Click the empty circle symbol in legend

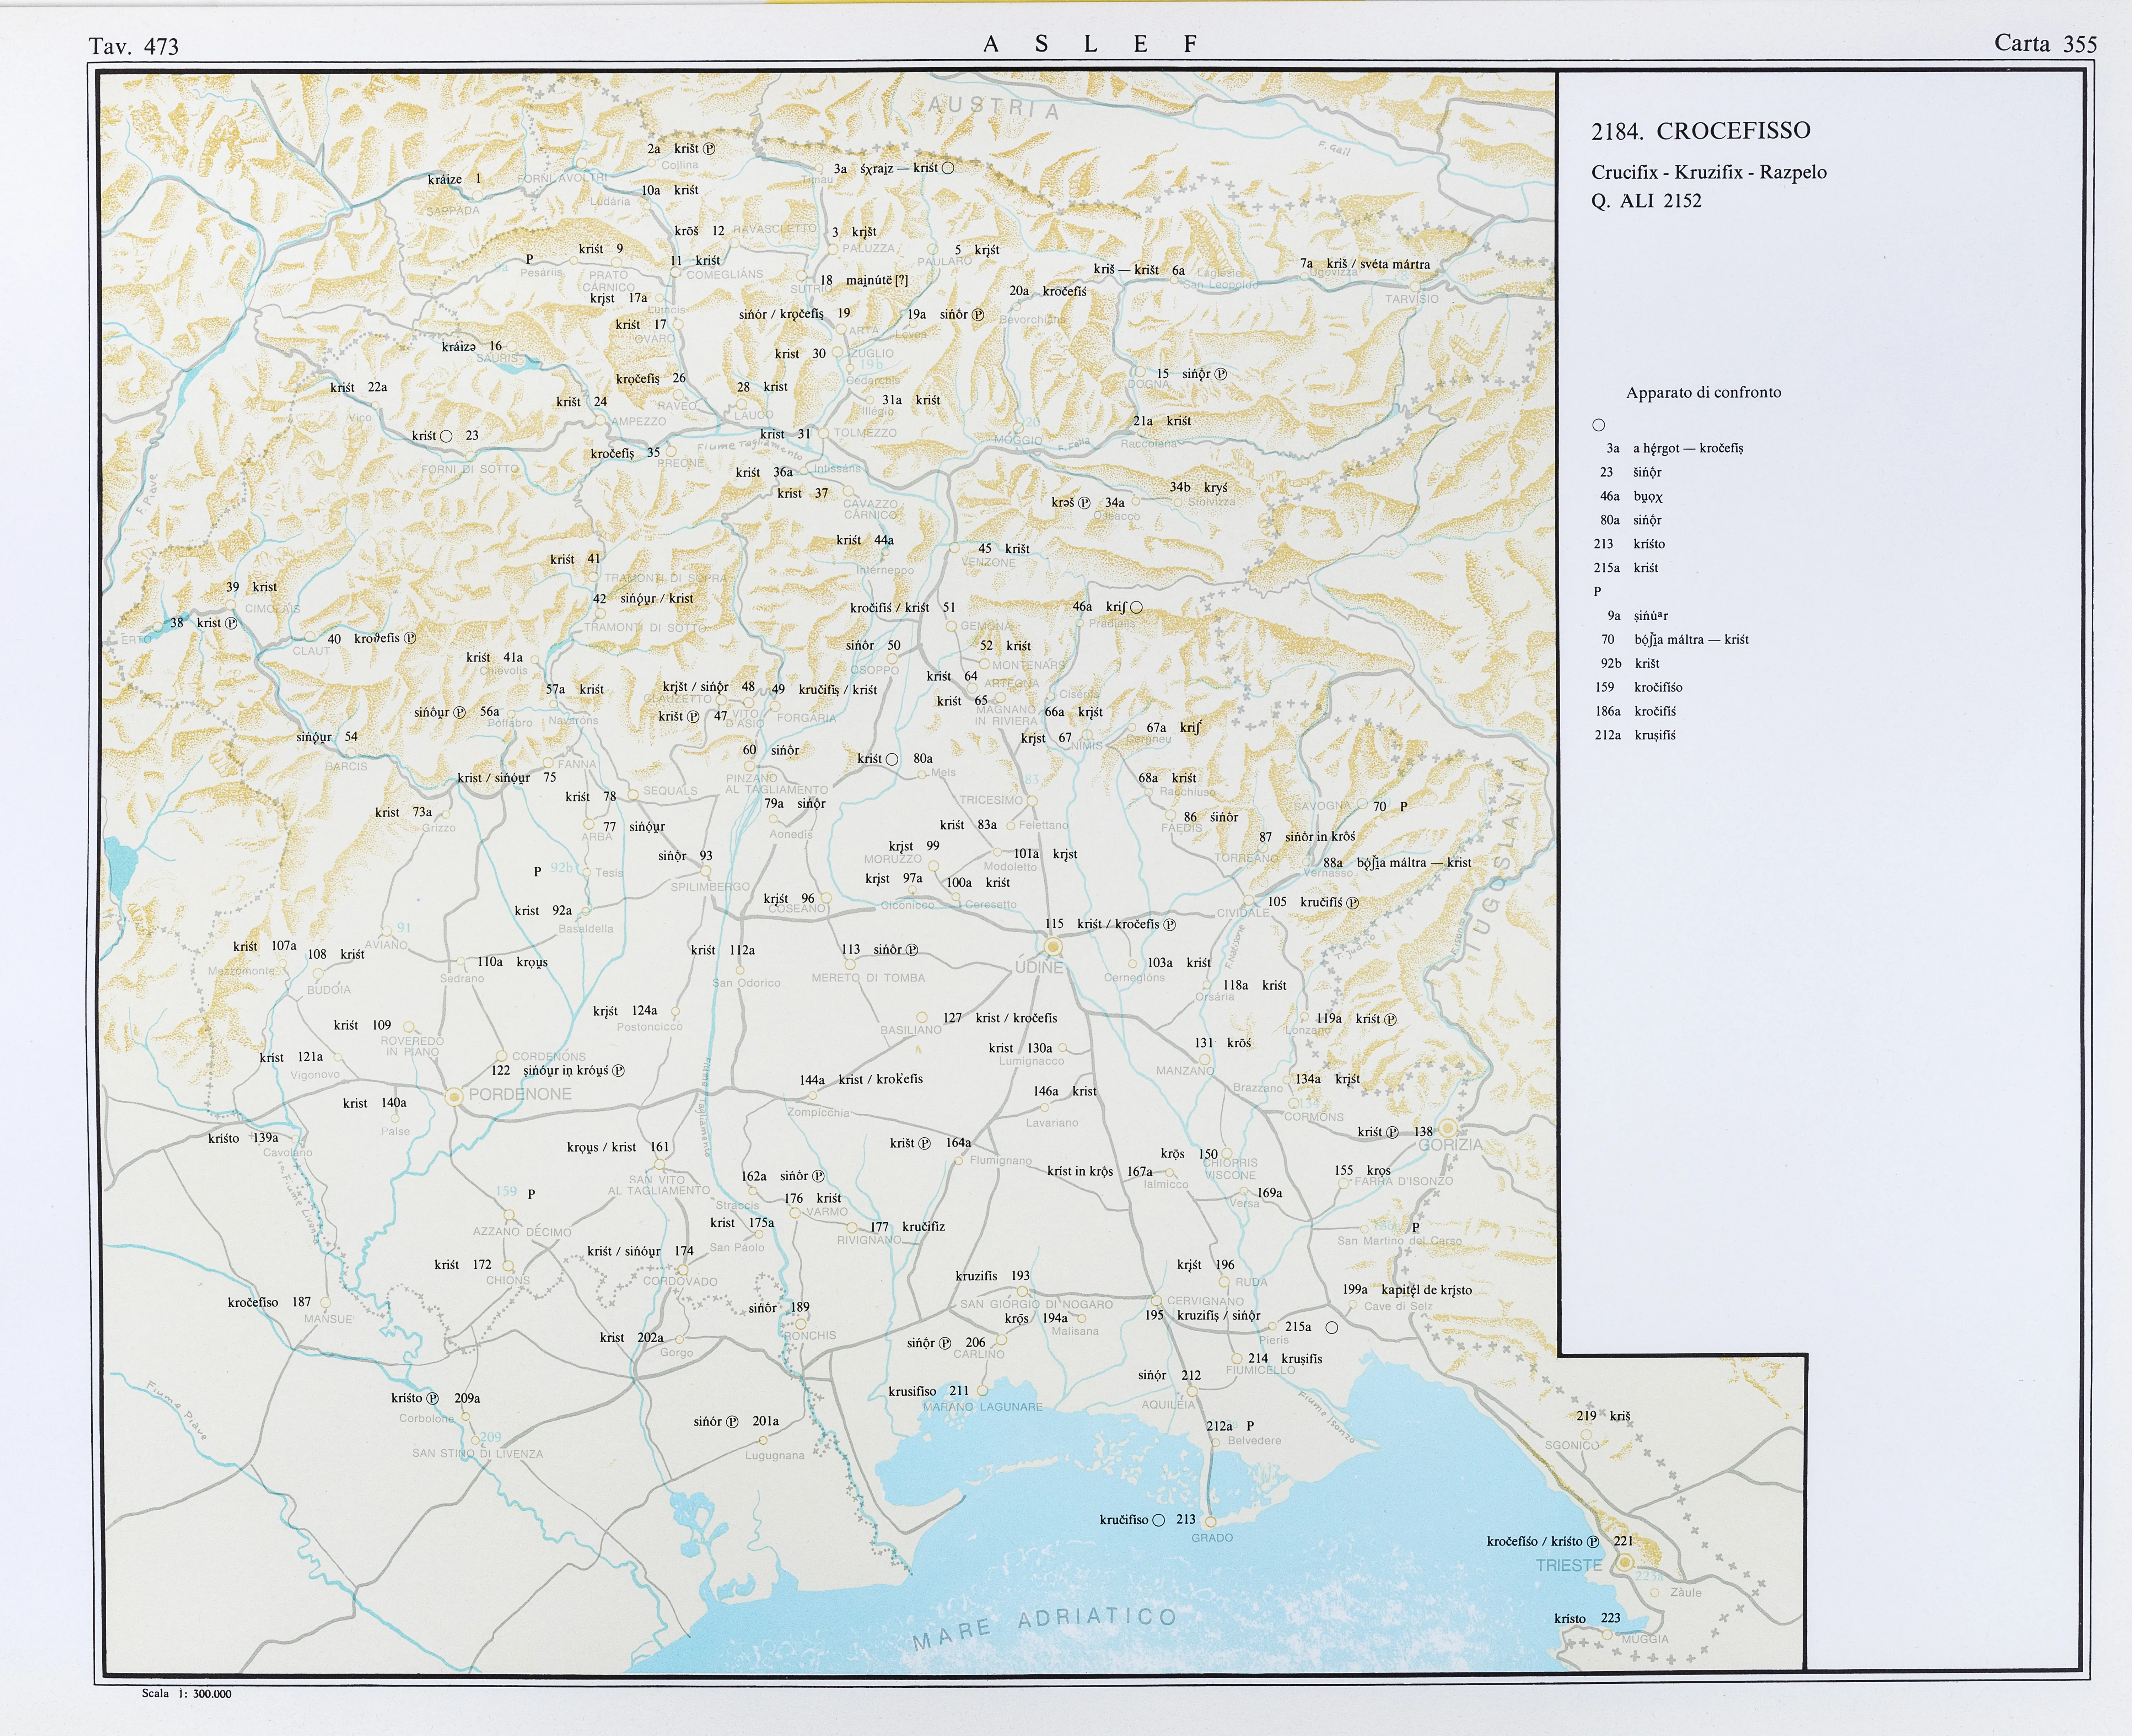tap(1599, 425)
